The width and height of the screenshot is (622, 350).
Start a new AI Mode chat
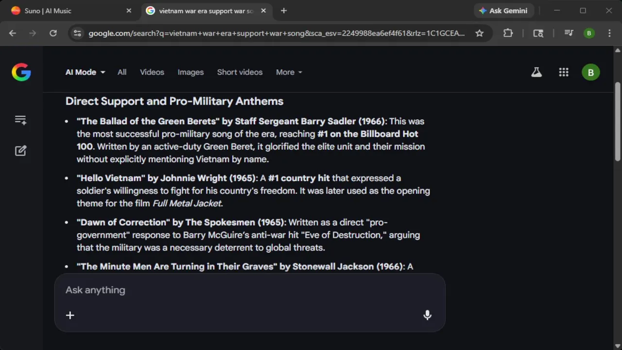pos(20,151)
